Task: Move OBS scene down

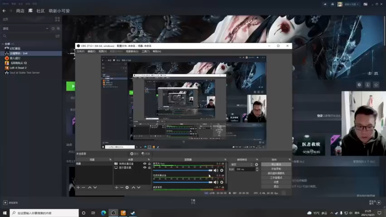Action: point(95,188)
